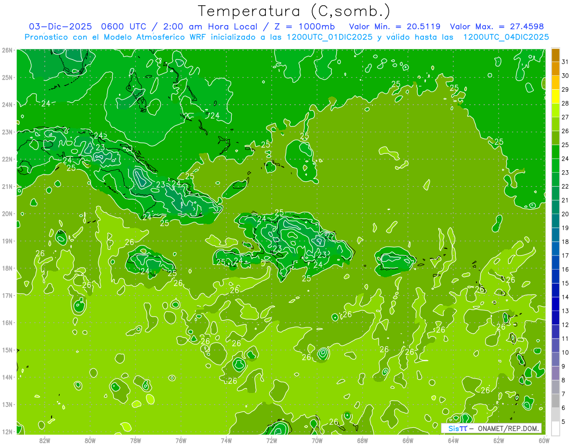Click the '64W' longitude axis label

(x=453, y=440)
